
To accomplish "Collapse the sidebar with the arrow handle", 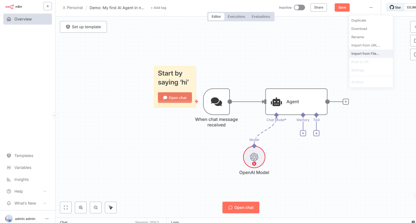I will click(x=55, y=116).
